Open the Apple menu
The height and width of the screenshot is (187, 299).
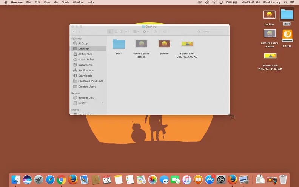coord(6,2)
